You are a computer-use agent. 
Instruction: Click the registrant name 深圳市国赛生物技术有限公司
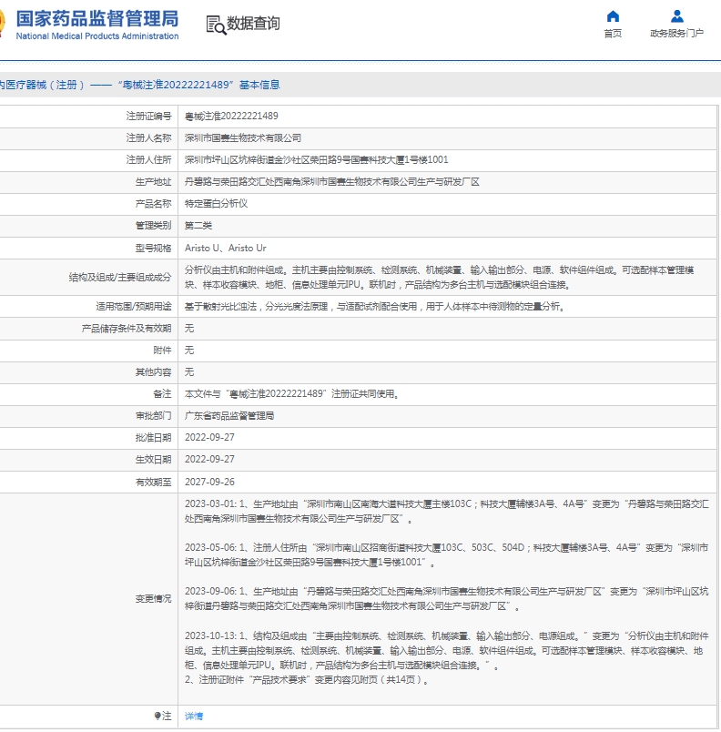[x=243, y=137]
